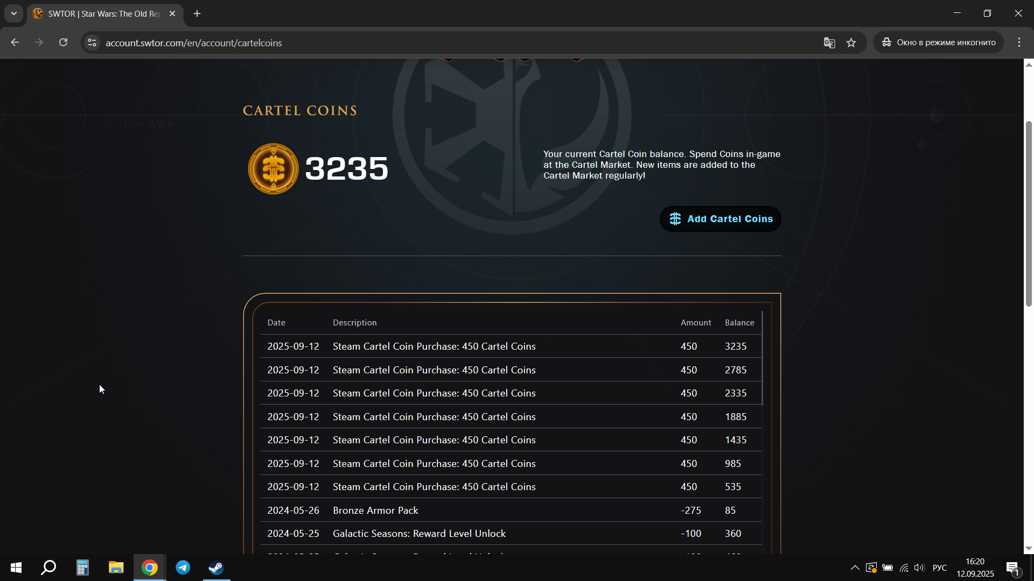
Task: Go back to previous page
Action: click(15, 42)
